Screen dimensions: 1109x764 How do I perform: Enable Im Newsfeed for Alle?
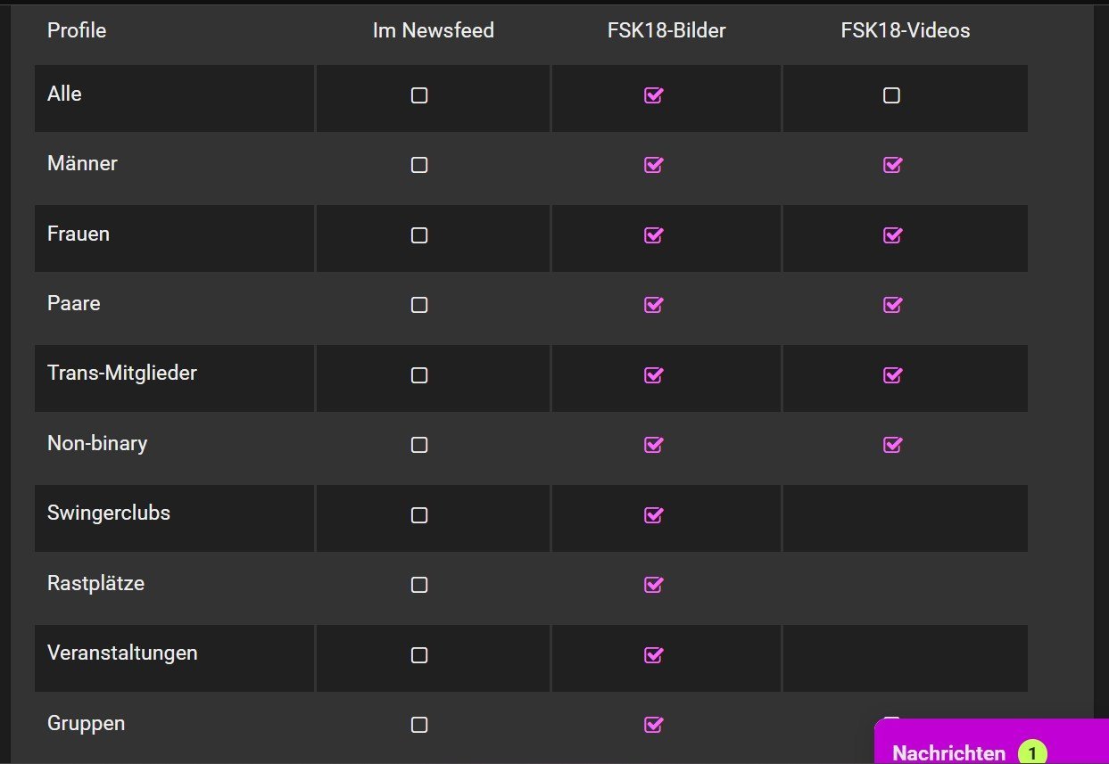pyautogui.click(x=419, y=95)
